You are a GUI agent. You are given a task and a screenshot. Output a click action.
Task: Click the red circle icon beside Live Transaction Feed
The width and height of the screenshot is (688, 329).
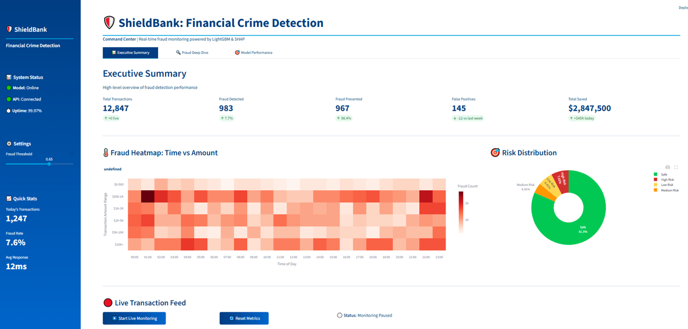pyautogui.click(x=107, y=303)
